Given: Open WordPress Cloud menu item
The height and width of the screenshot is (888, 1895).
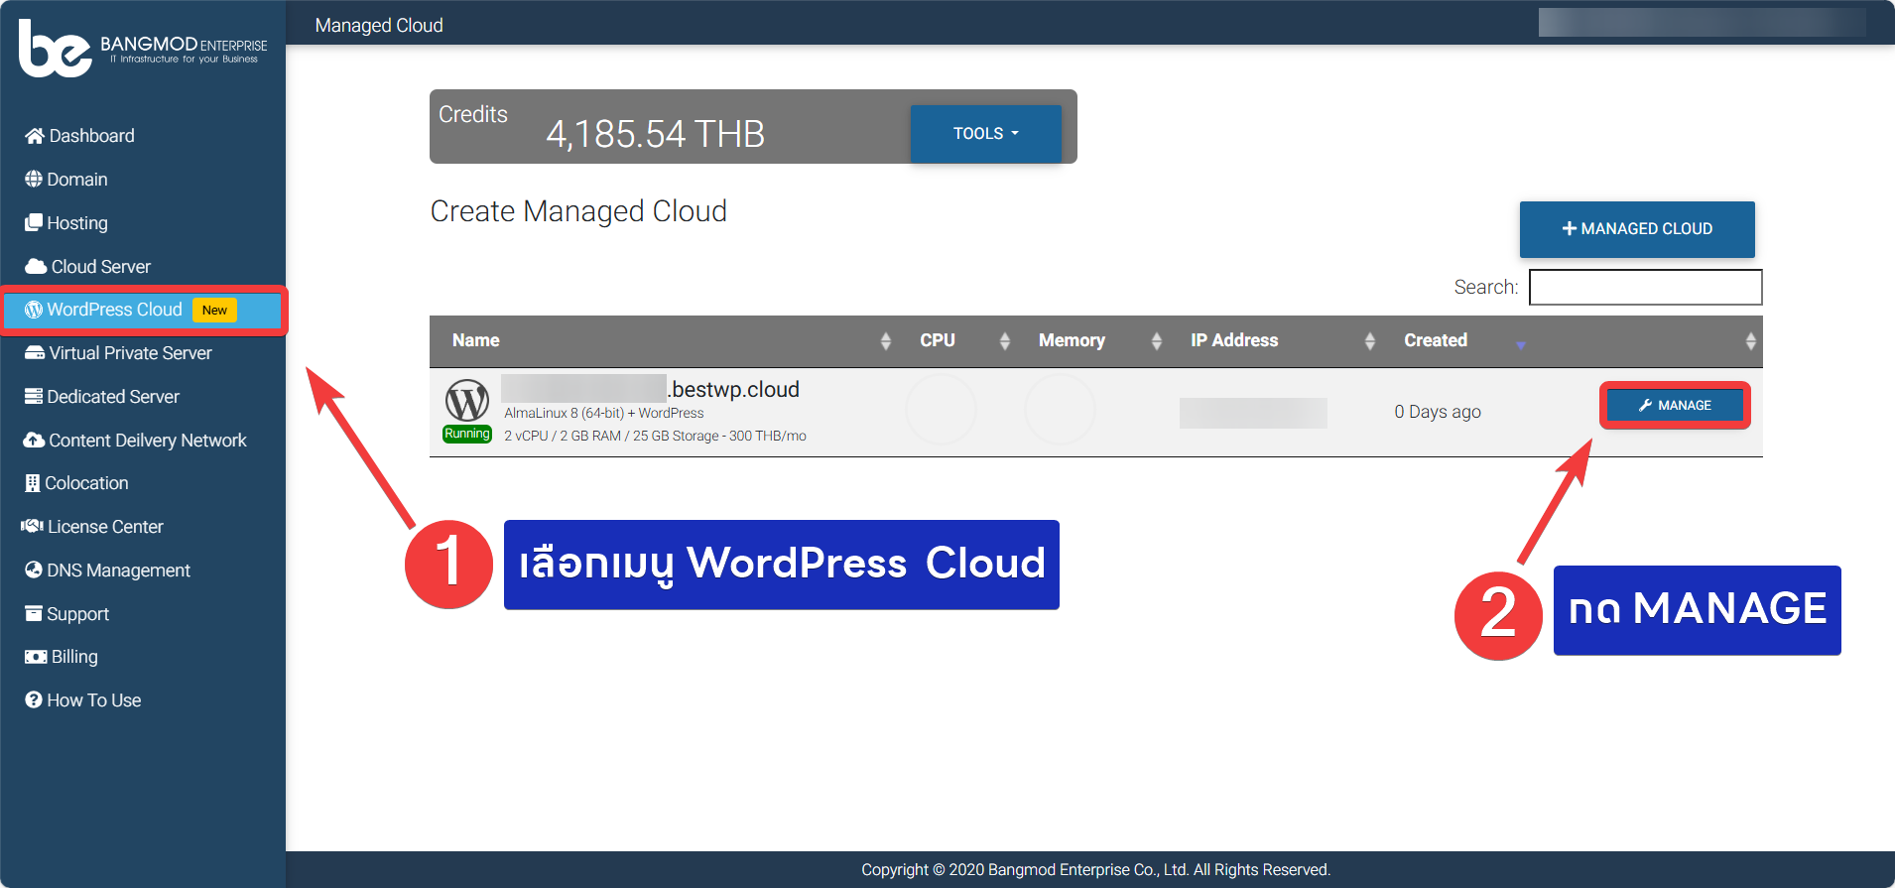Looking at the screenshot, I should point(115,310).
